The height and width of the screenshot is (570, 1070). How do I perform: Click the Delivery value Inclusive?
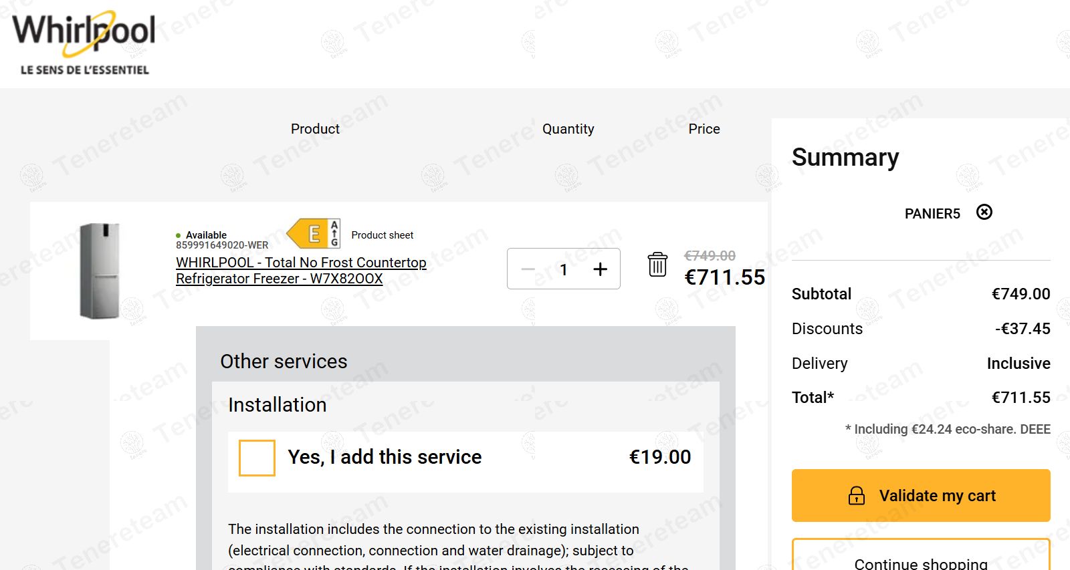[1019, 364]
